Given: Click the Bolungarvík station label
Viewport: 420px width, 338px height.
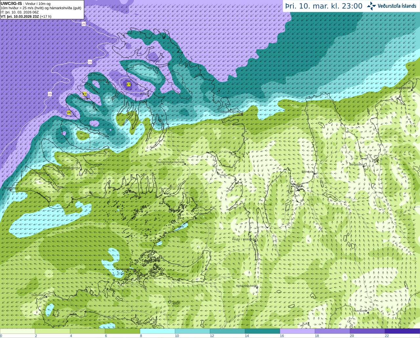Looking at the screenshot, I should click(99, 80).
